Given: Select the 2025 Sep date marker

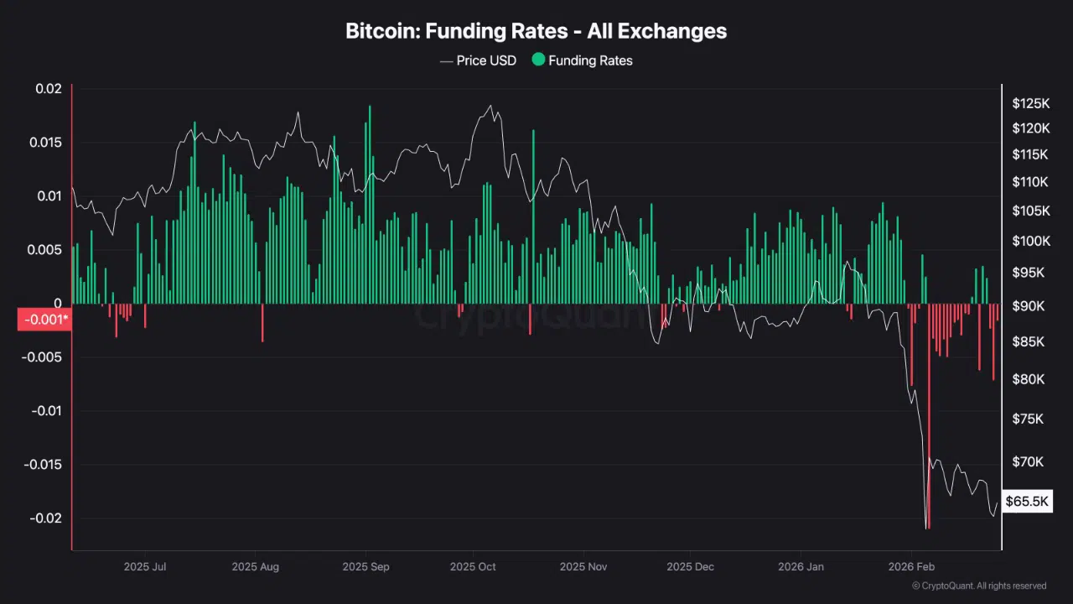Looking at the screenshot, I should click(365, 567).
